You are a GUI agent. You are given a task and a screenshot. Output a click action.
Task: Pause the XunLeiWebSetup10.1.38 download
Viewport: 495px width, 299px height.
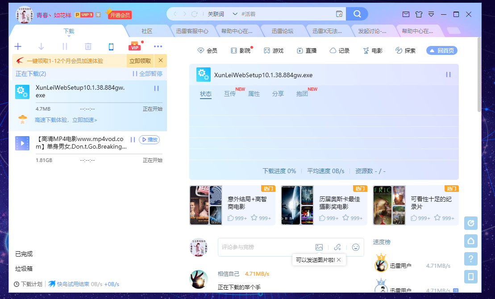[157, 88]
